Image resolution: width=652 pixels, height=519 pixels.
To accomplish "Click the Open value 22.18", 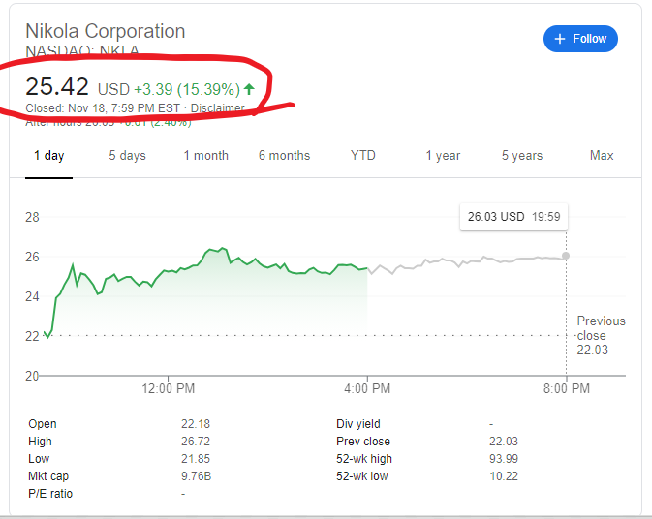I will point(196,424).
